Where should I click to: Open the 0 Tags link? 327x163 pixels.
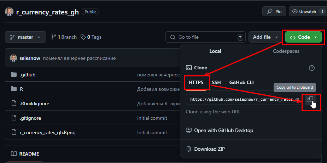[91, 37]
